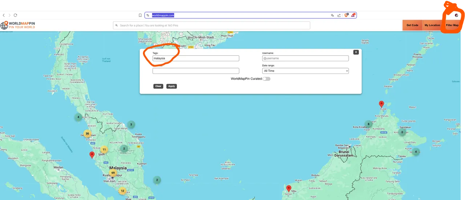The height and width of the screenshot is (200, 465).
Task: Click the WorldMapPin globe logo
Action: pyautogui.click(x=4, y=25)
